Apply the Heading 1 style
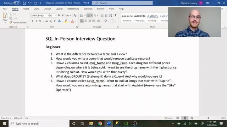Screen dimensions: 227x127 pos(153,18)
